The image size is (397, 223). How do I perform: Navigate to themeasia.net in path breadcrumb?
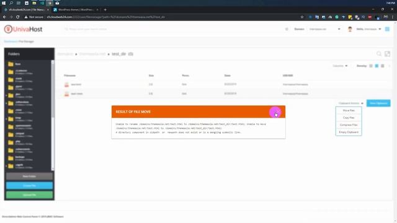(92, 54)
